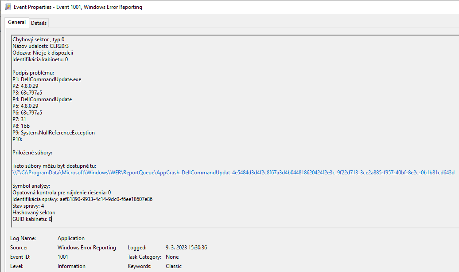Click the 'Logged:' label

(137, 248)
